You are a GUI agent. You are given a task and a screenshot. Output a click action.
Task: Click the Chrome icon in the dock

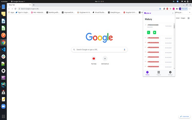coord(3,42)
